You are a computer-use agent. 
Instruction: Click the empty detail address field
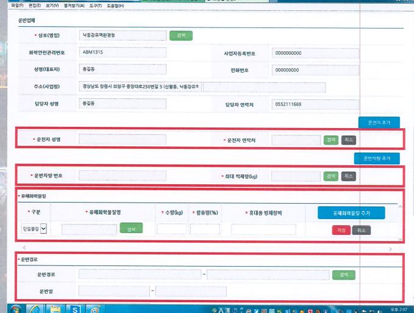point(264,87)
